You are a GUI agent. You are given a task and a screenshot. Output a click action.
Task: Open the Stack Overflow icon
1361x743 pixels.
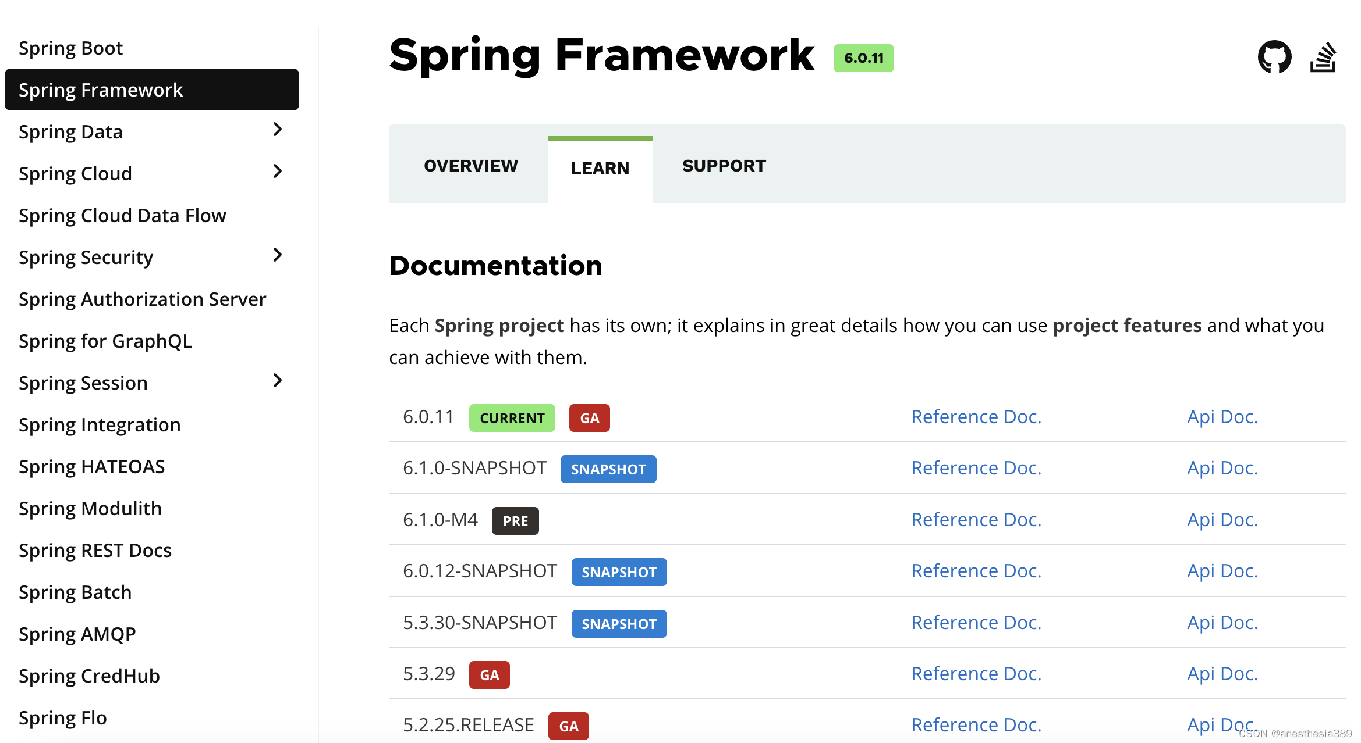point(1323,57)
